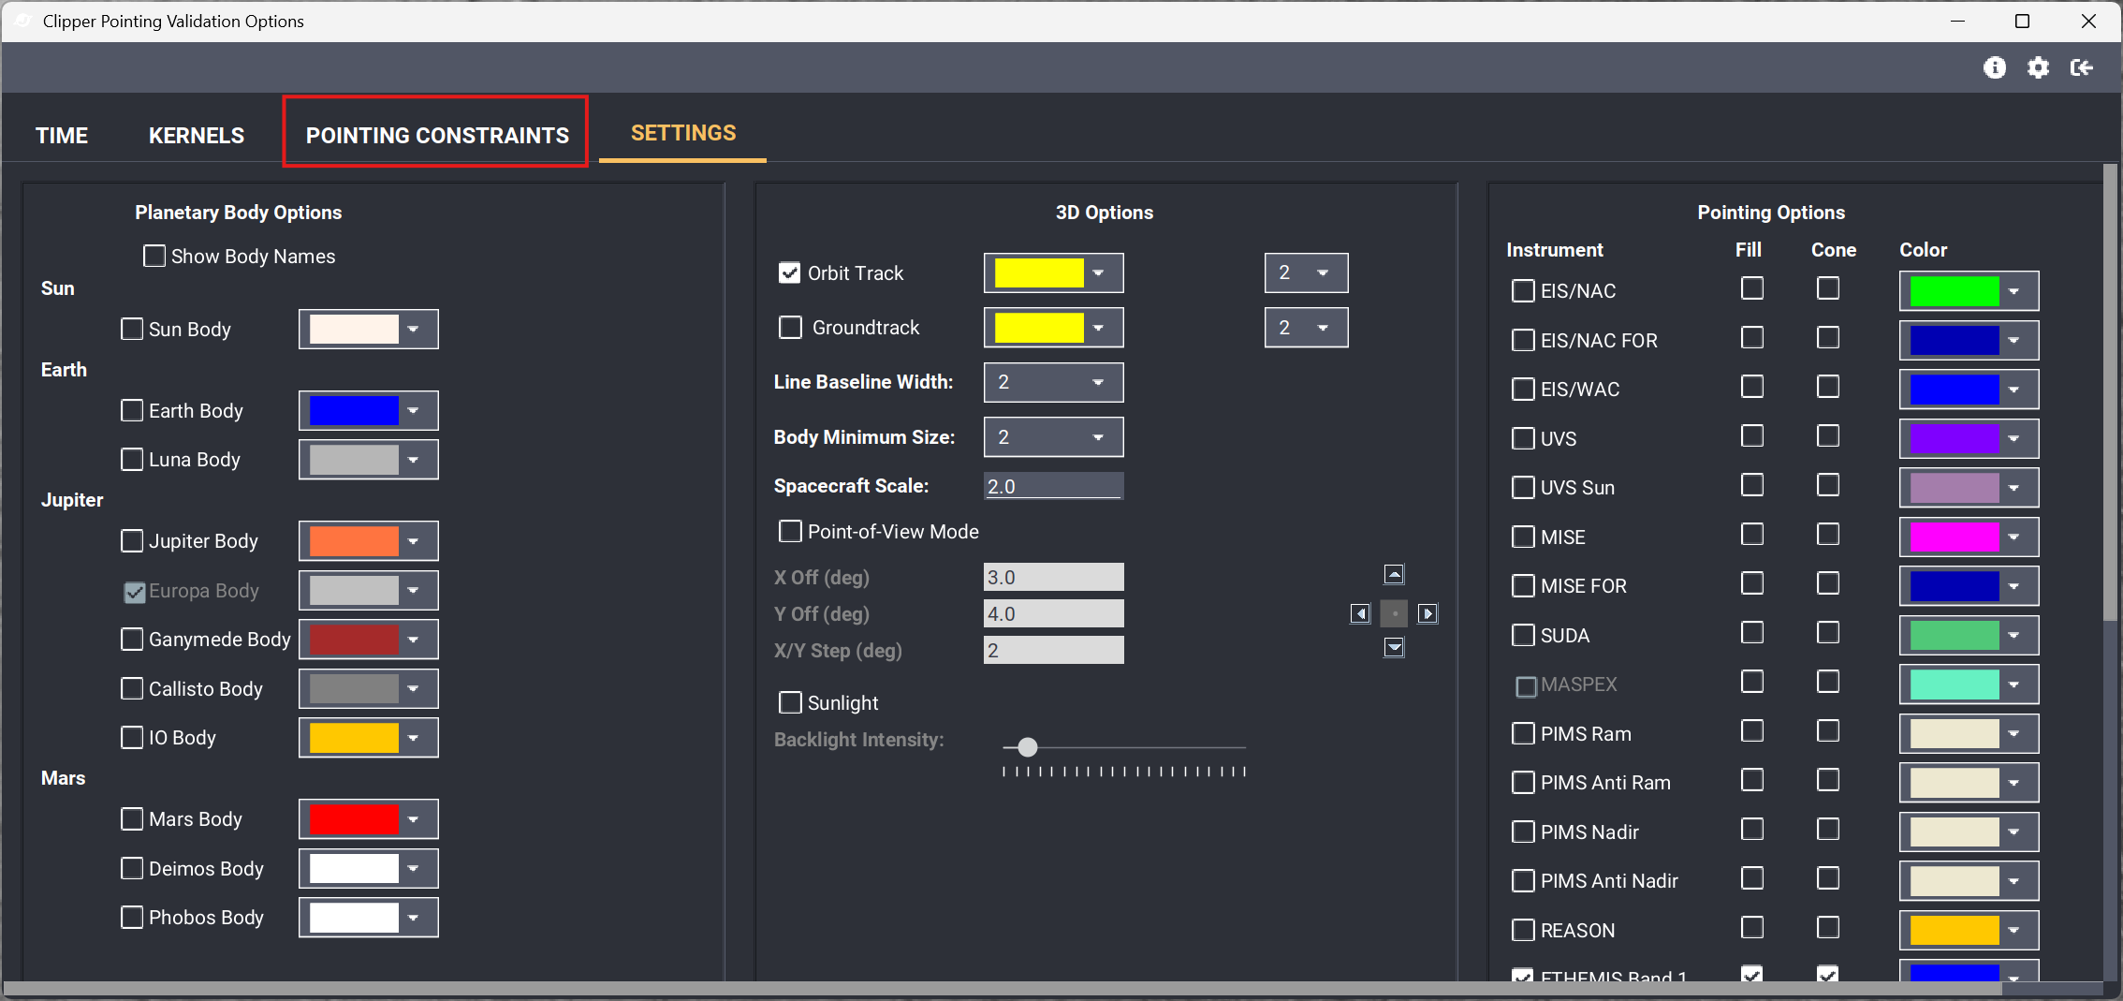Open the settings gear icon
This screenshot has height=1001, width=2123.
coord(2038,67)
